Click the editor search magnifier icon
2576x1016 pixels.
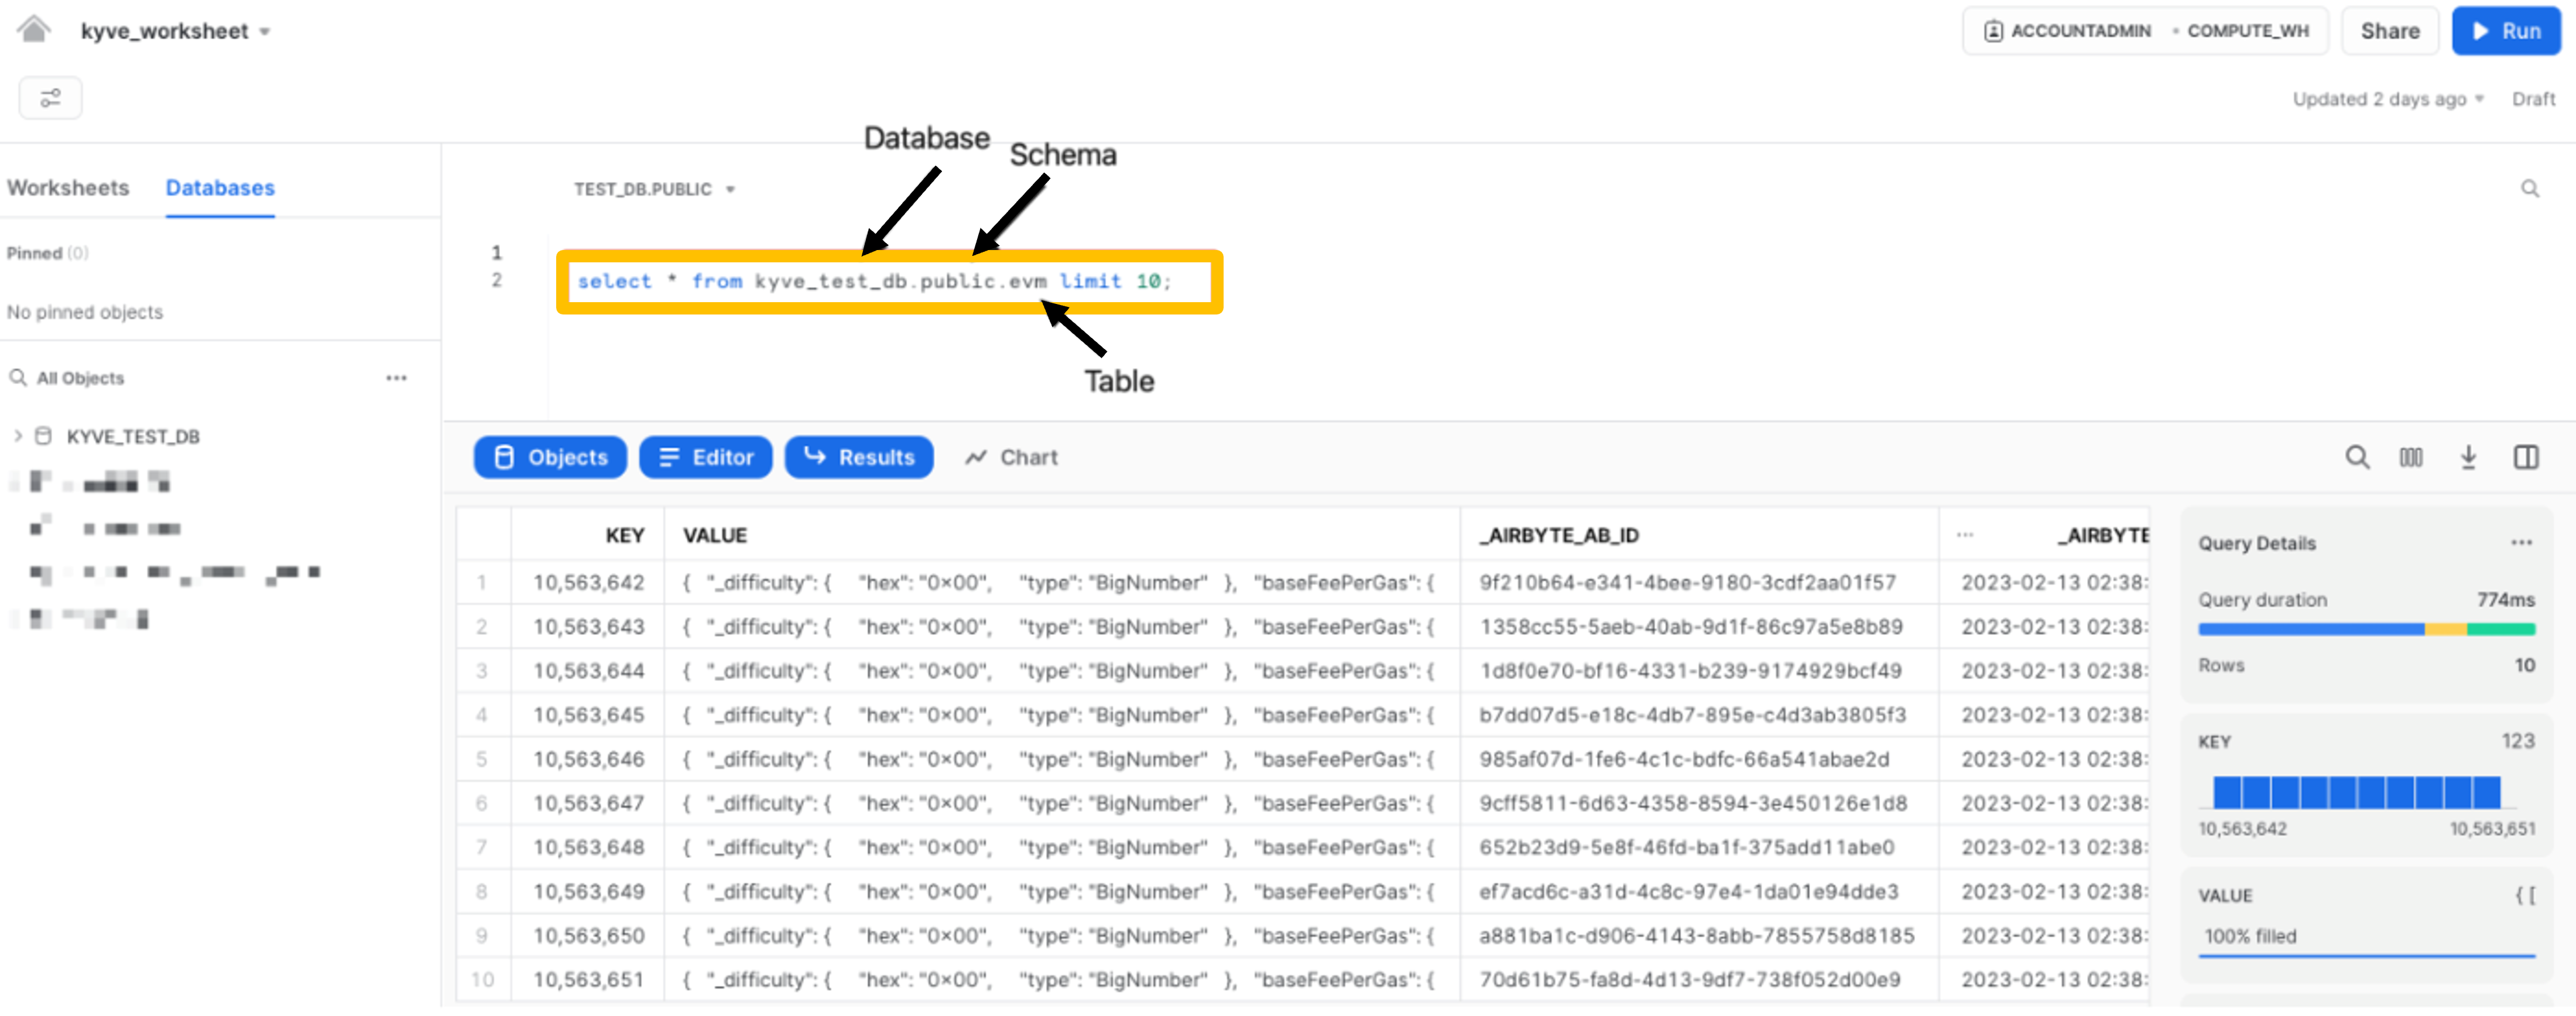[2529, 189]
